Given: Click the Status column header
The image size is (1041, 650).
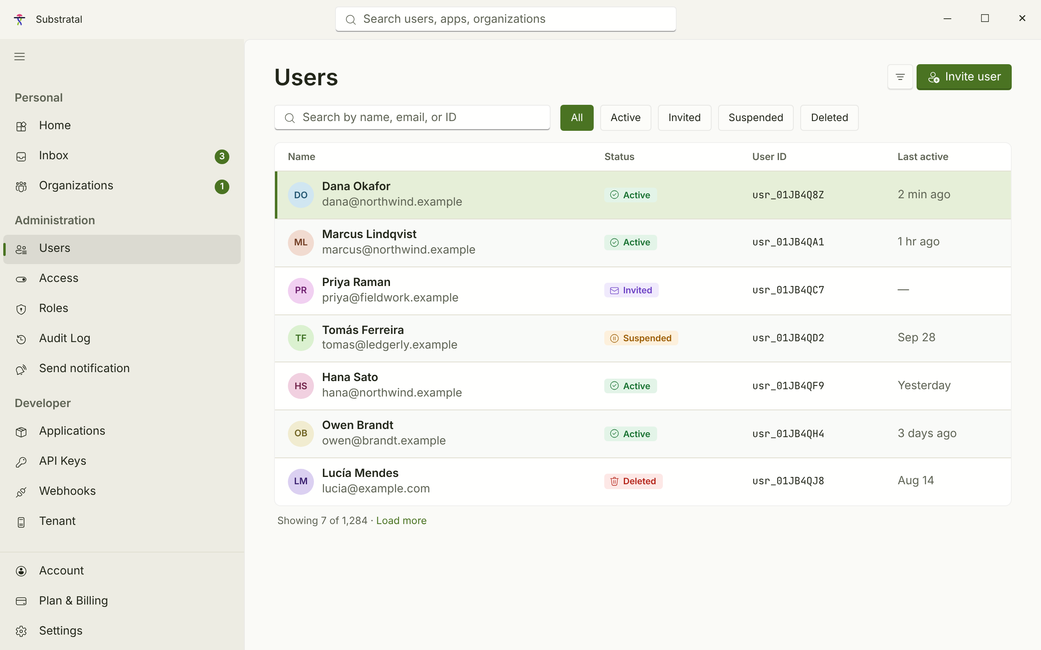Looking at the screenshot, I should 619,156.
